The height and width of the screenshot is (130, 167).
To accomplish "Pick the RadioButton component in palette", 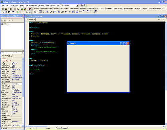I will [x=69, y=12].
